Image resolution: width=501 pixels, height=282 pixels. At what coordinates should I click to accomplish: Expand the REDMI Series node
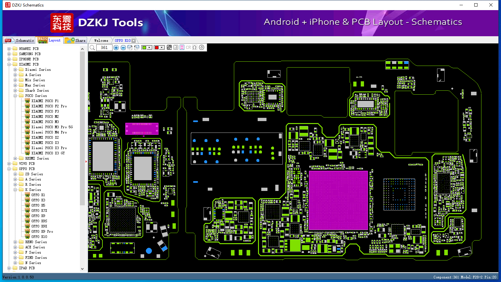pyautogui.click(x=15, y=158)
